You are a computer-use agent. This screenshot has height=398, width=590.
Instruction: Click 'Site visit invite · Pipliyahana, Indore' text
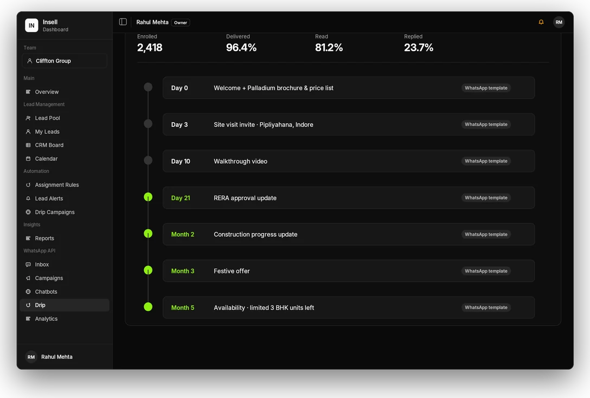[x=264, y=125]
